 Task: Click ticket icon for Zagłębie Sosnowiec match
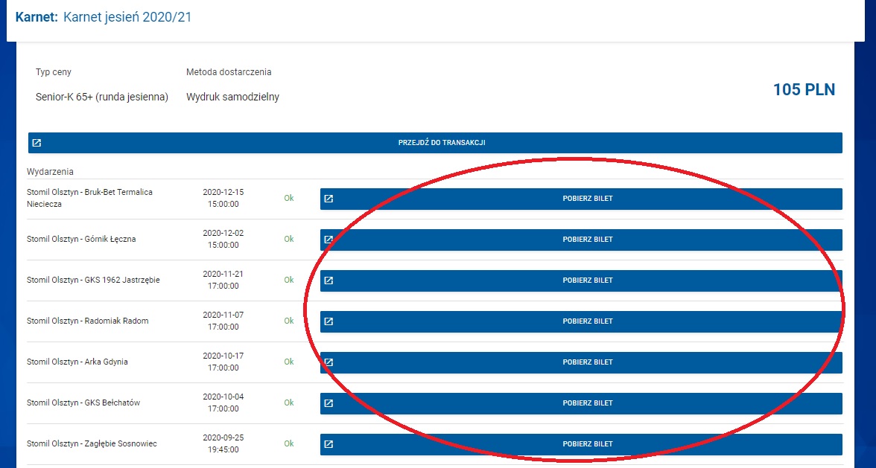click(328, 444)
